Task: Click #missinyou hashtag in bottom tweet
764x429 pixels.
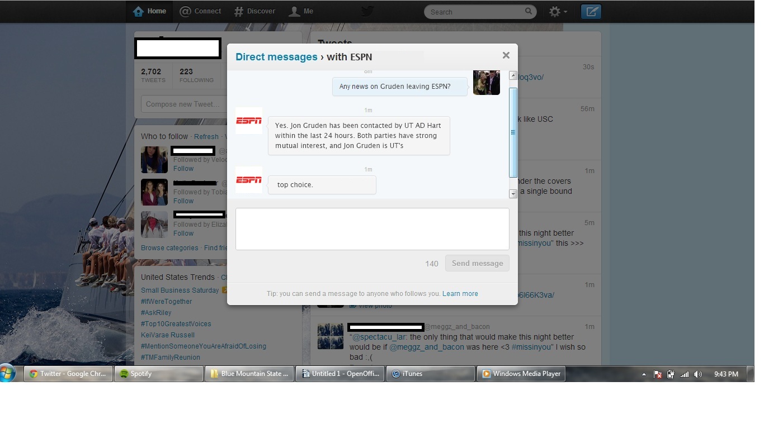Action: [532, 347]
